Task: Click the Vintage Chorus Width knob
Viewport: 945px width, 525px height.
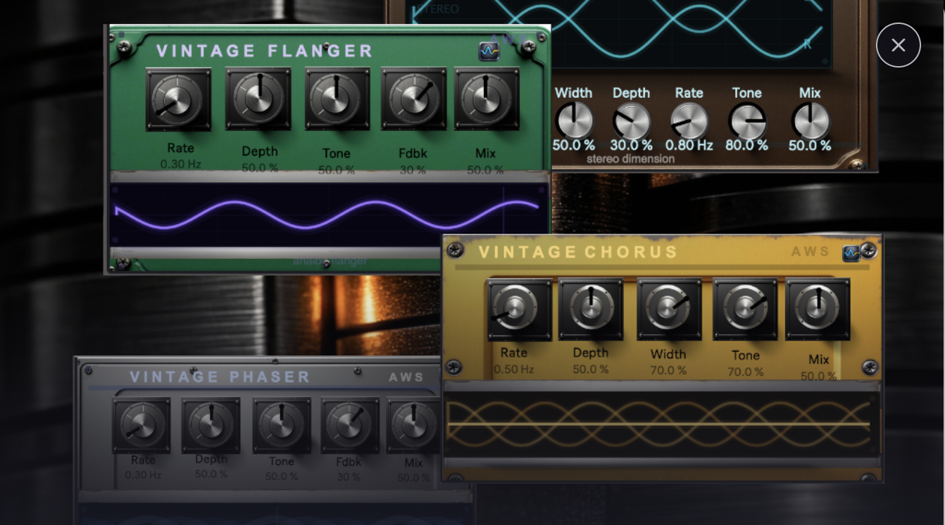Action: [x=669, y=309]
